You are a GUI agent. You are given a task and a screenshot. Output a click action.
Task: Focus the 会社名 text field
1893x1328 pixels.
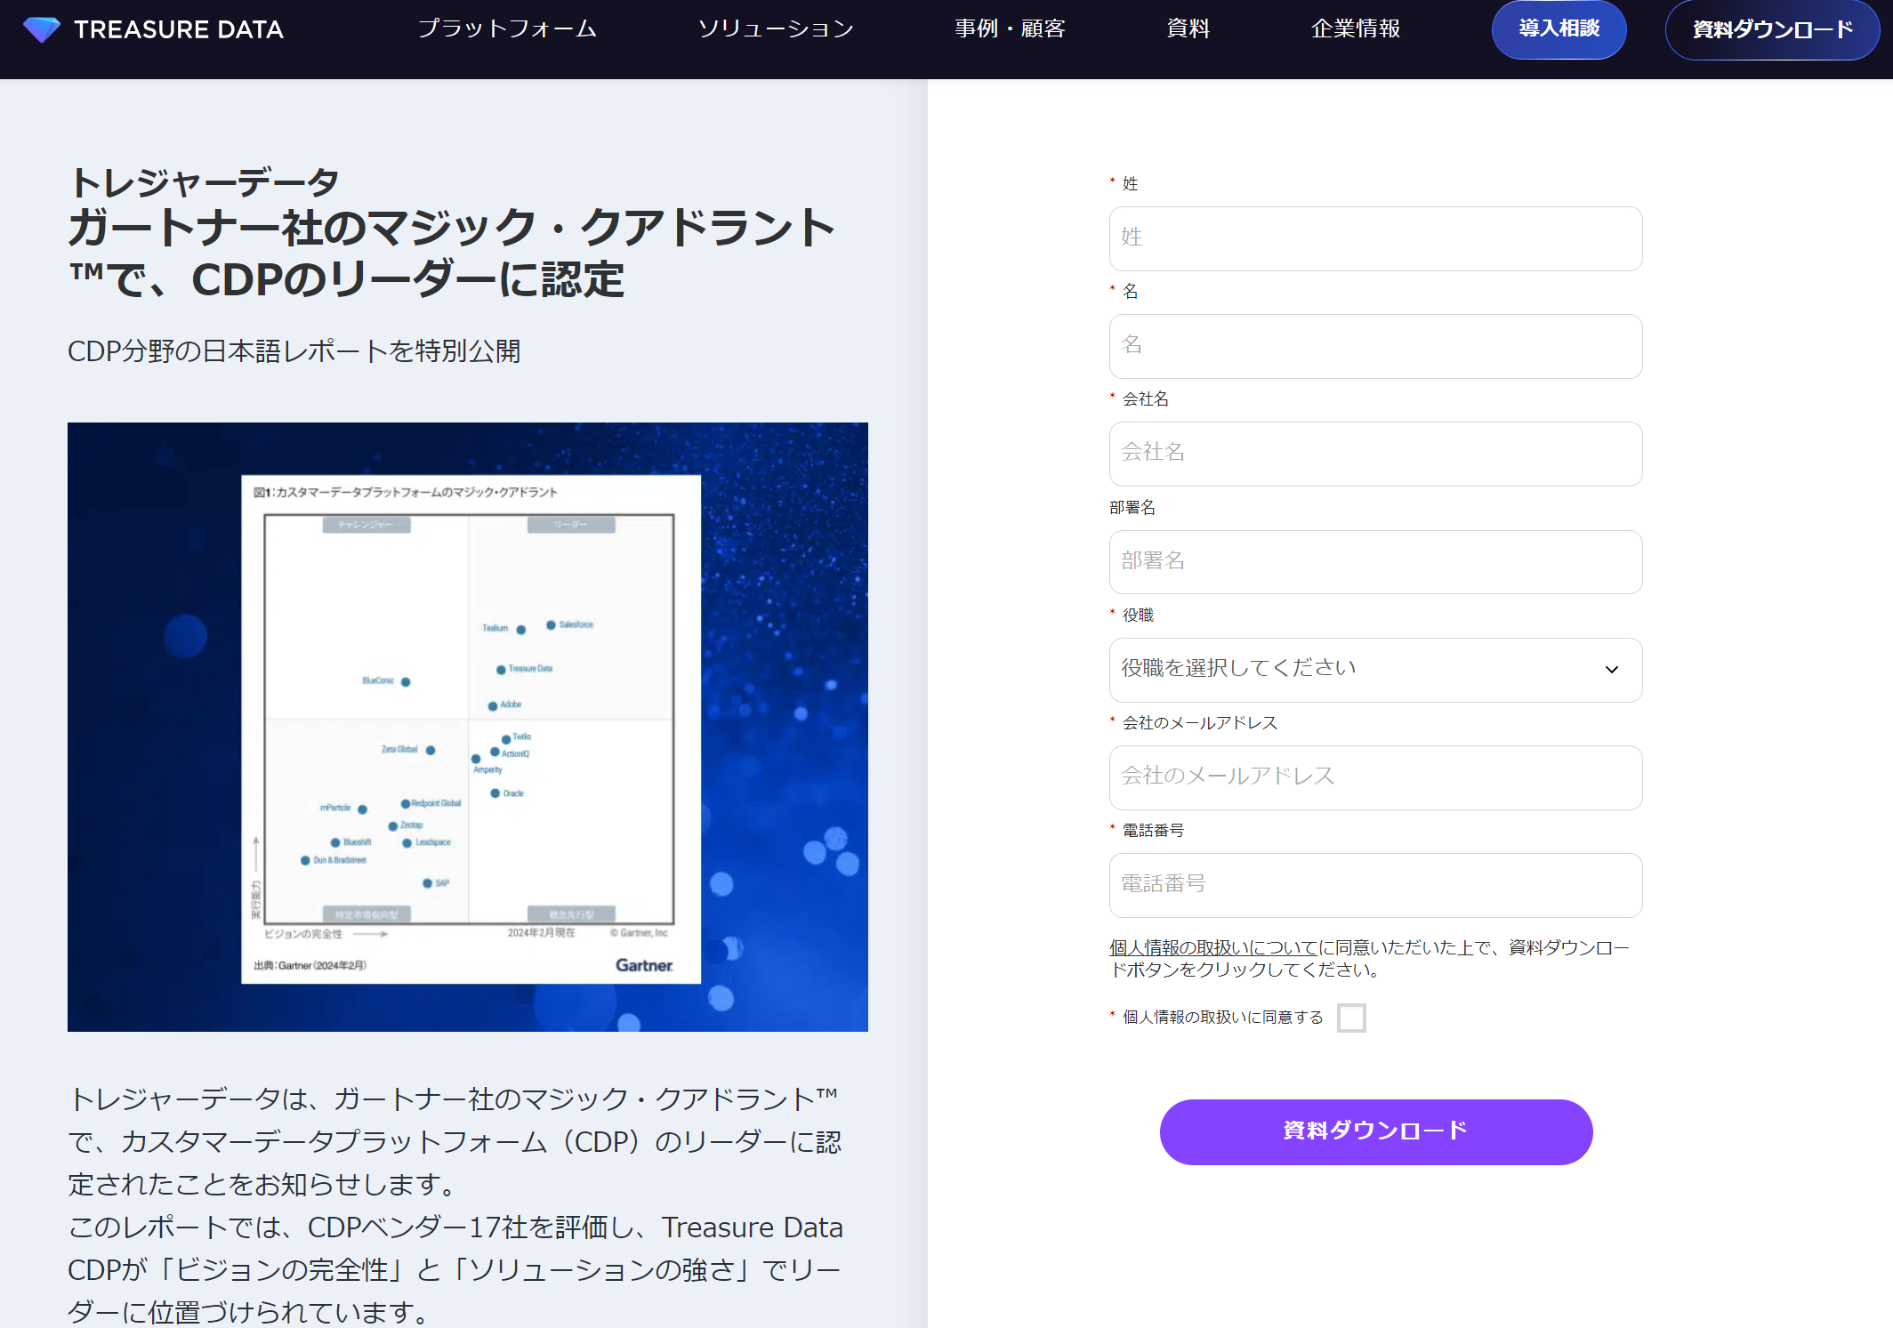pos(1375,454)
